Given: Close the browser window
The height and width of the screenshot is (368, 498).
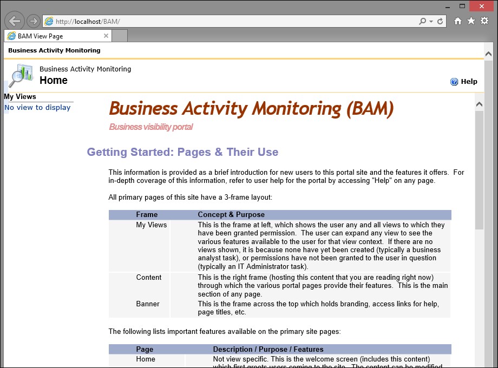Looking at the screenshot, I should pos(481,6).
